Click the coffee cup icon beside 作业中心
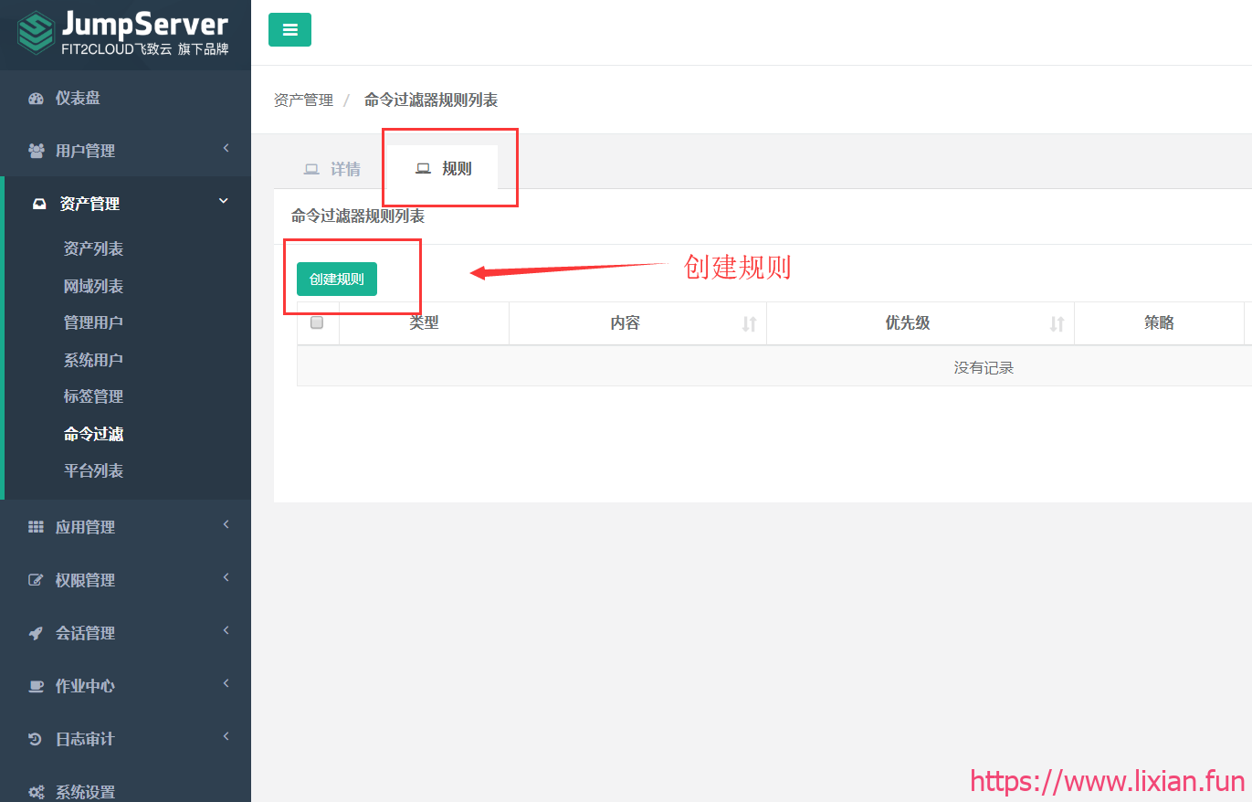 [x=36, y=686]
